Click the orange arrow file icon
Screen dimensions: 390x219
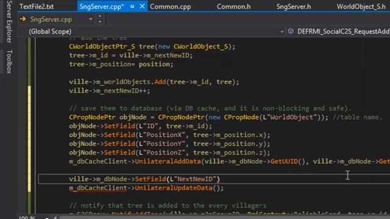23,19
